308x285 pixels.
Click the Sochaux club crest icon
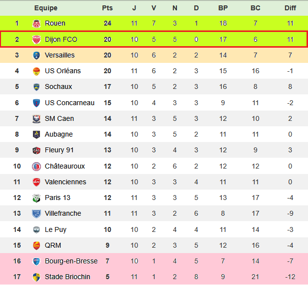[x=36, y=87]
